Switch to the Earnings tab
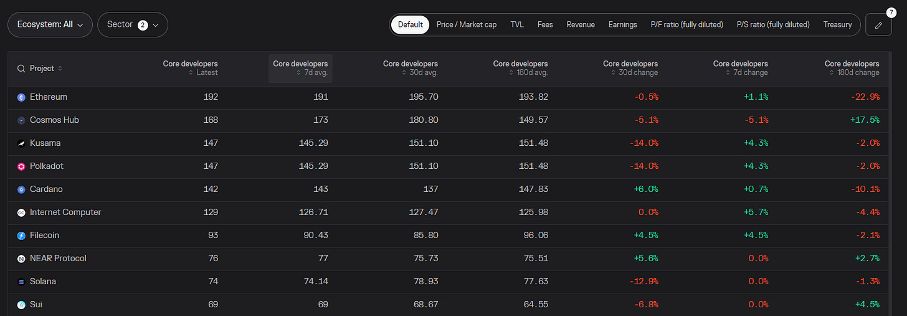Screen dimensions: 907x316 623,25
